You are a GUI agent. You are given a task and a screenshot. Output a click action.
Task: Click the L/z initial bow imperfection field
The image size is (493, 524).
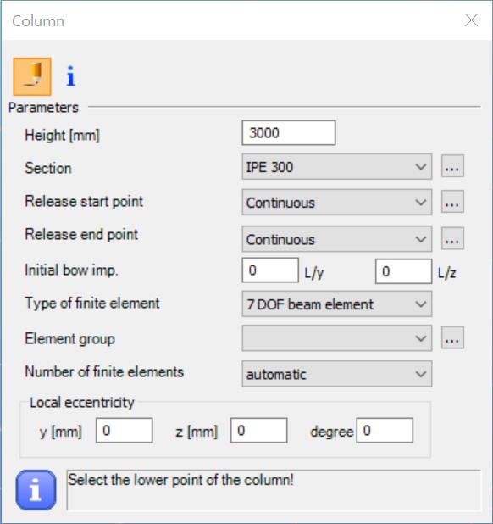(x=403, y=271)
